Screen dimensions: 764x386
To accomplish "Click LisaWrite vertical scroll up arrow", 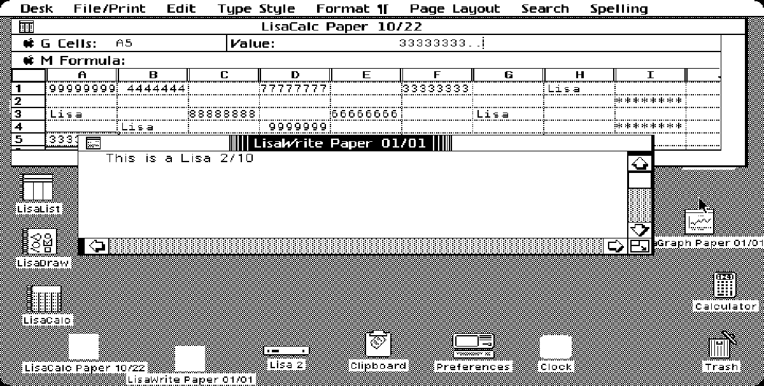I will point(640,163).
